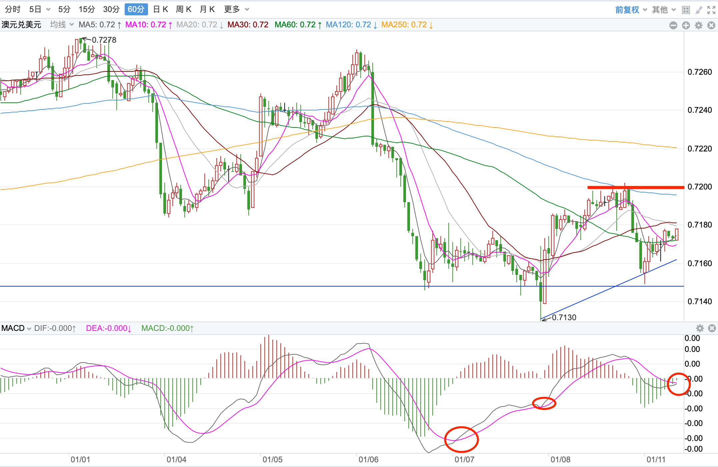Open the MACD indicator dropdown
The width and height of the screenshot is (718, 467).
click(x=16, y=328)
